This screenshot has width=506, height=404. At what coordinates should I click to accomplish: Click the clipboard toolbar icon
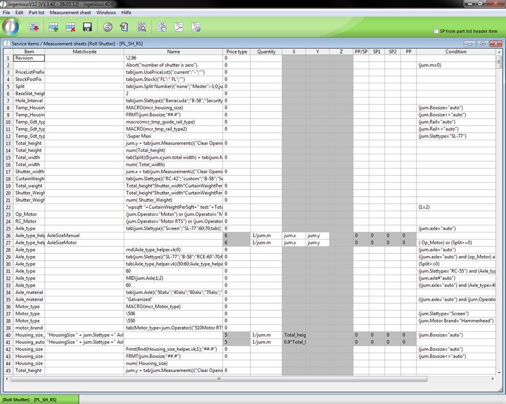(124, 27)
